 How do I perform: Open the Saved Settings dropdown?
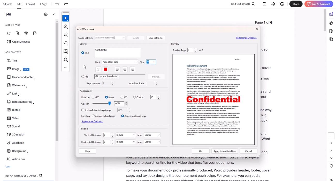[x=110, y=38]
